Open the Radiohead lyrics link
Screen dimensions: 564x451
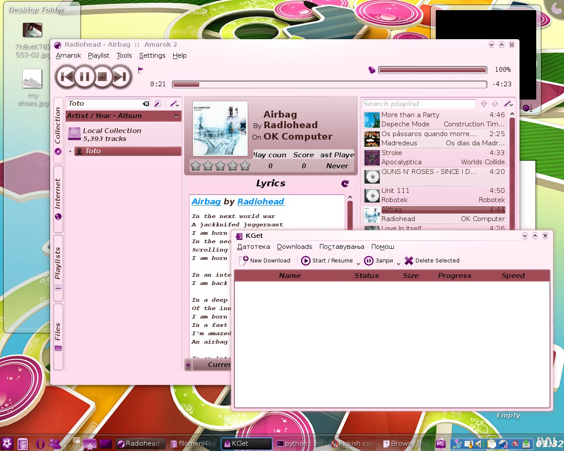(x=261, y=202)
